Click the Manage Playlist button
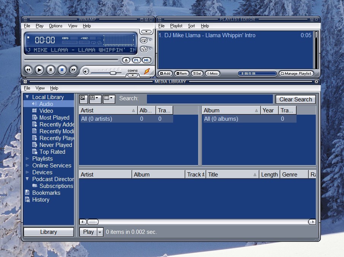The height and width of the screenshot is (257, 344). [x=296, y=74]
